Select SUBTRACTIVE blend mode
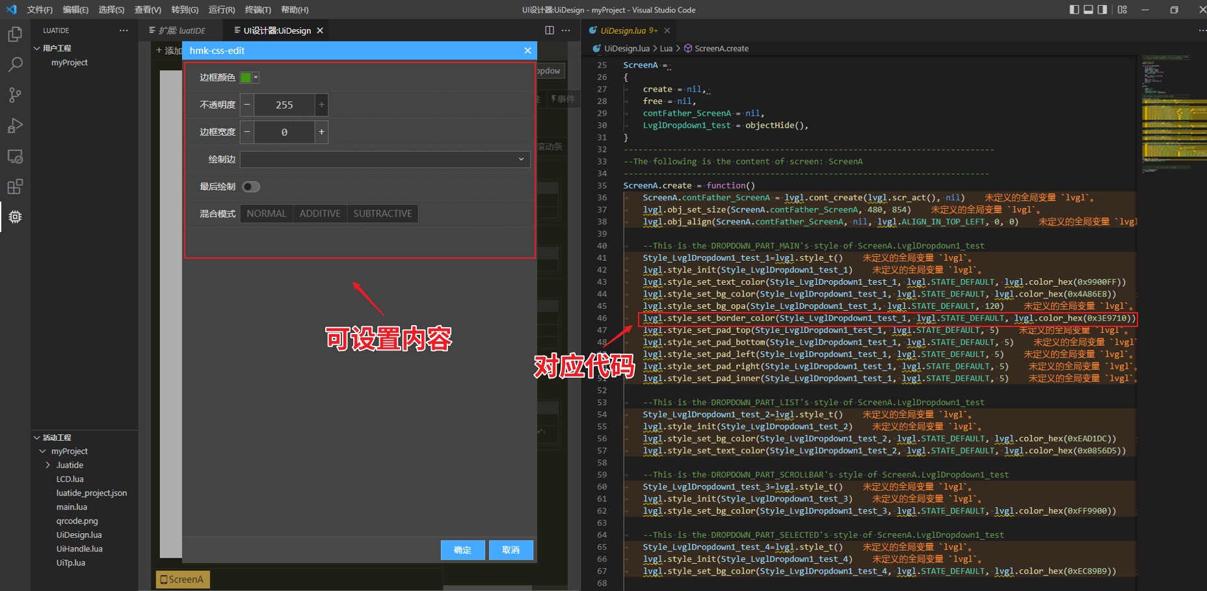Viewport: 1207px width, 591px height. 382,214
